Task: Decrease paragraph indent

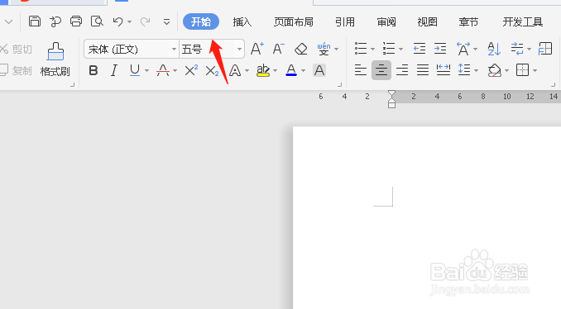Action: click(419, 49)
